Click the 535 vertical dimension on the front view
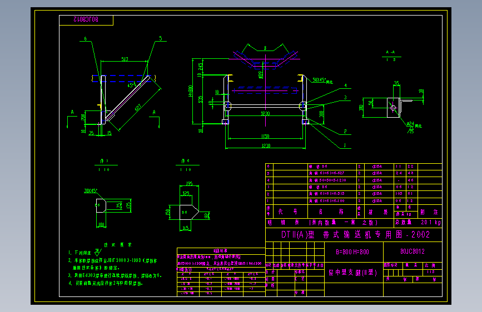482x312 pixels. [201, 99]
